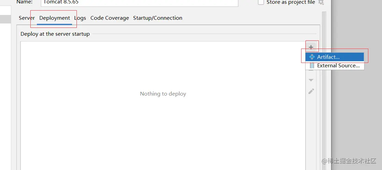The height and width of the screenshot is (170, 382).
Task: Click the vertical scrollbar of the dialog
Action: tap(324, 91)
